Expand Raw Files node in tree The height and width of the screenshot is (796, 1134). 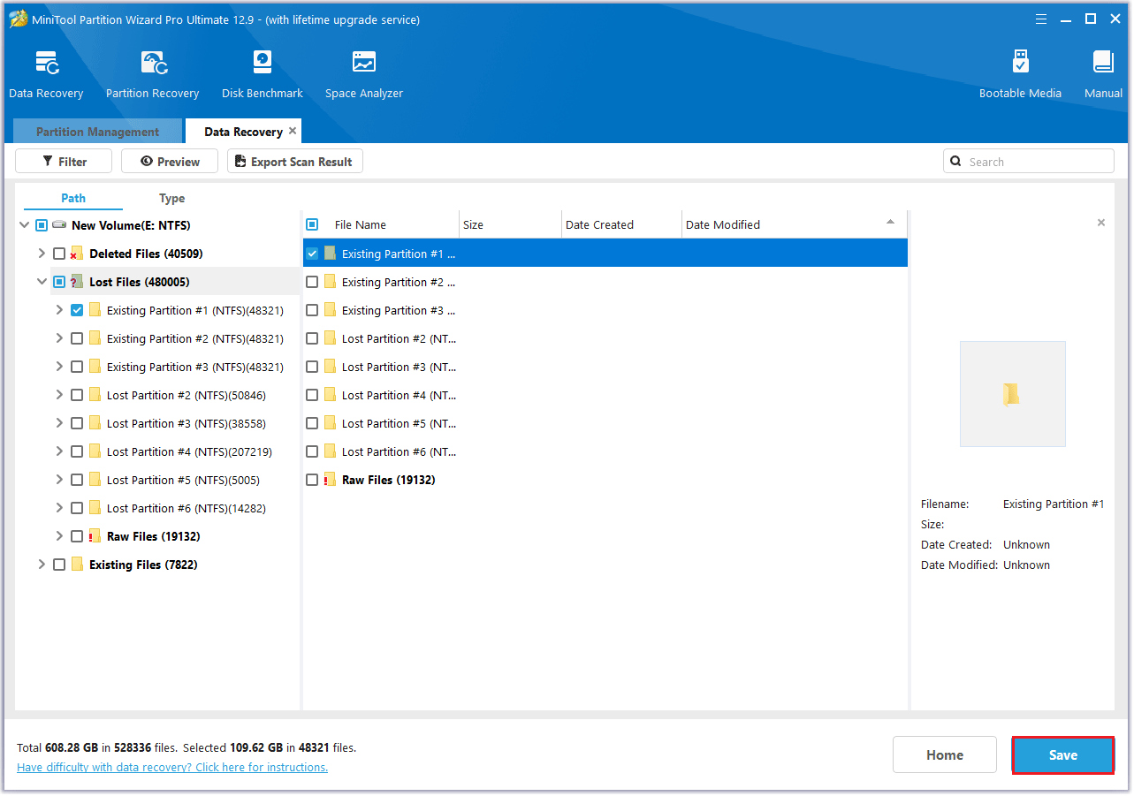pyautogui.click(x=59, y=536)
